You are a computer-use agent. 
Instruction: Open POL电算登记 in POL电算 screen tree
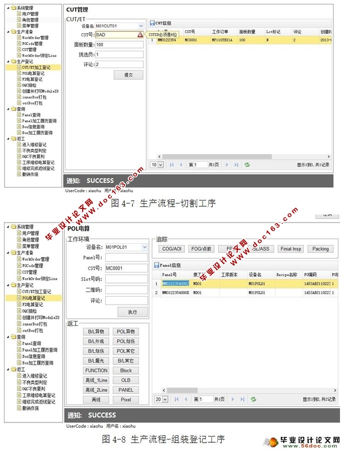point(34,298)
